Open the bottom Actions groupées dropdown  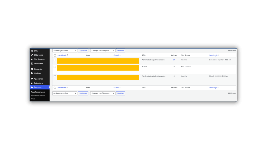[x=65, y=93]
